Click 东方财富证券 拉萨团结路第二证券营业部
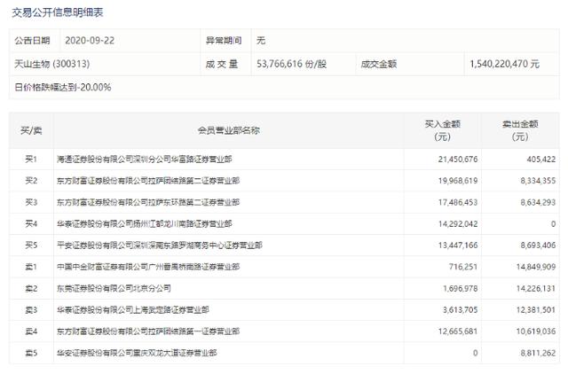The height and width of the screenshot is (374, 568). pos(148,181)
